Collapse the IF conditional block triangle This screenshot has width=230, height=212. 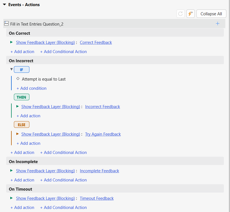coord(11,69)
